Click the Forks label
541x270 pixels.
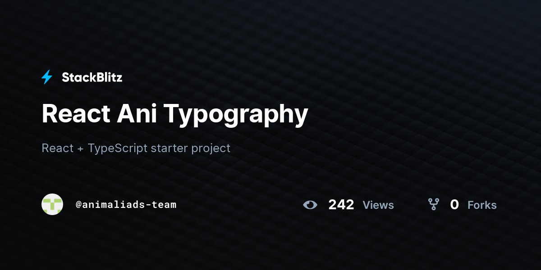coord(482,205)
